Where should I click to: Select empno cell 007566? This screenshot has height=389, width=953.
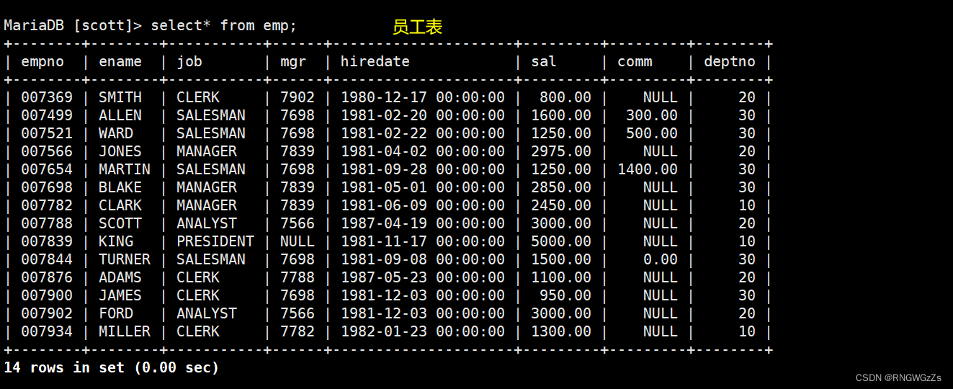click(x=47, y=151)
